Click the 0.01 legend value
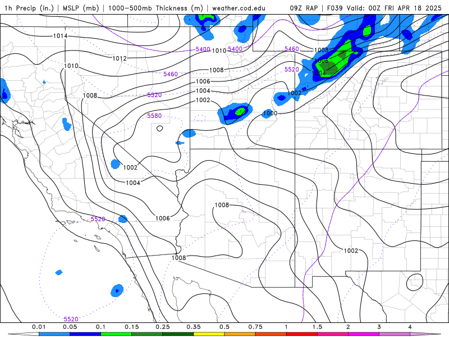The height and width of the screenshot is (337, 449). [39, 327]
